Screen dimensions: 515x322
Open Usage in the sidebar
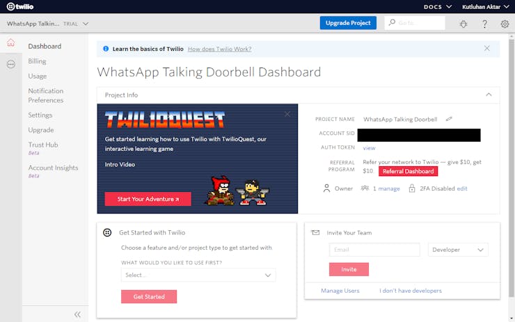click(38, 76)
